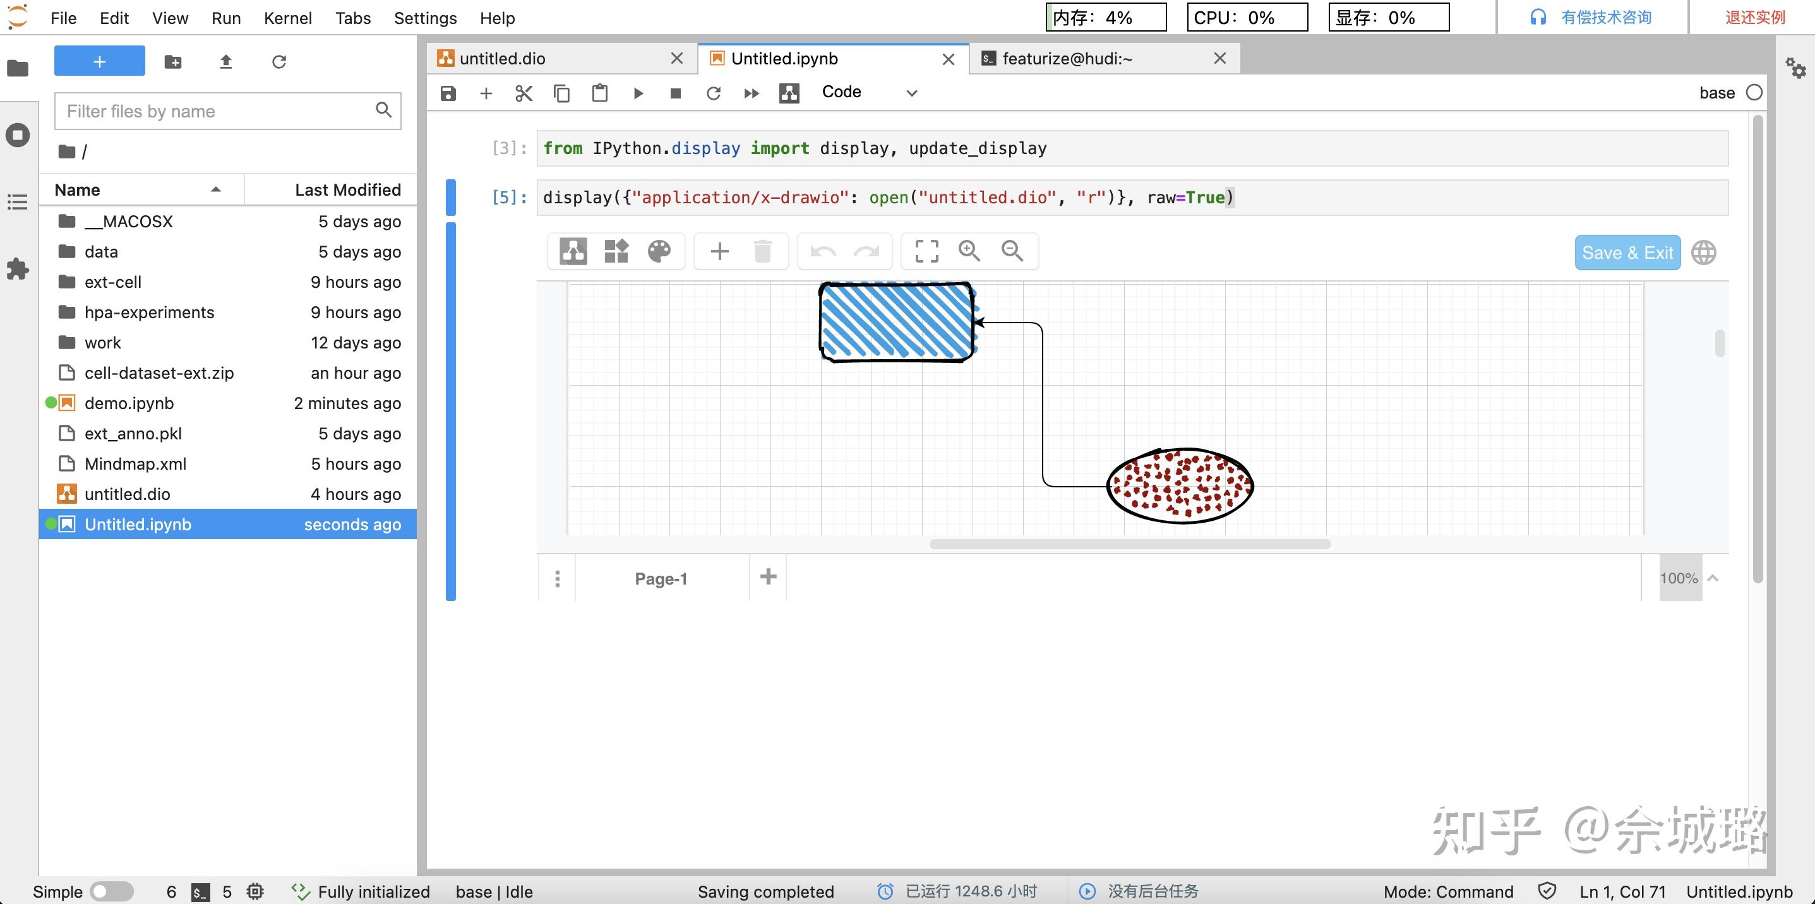
Task: Open the Format palette icon in the diagram toolbar
Action: coord(659,251)
